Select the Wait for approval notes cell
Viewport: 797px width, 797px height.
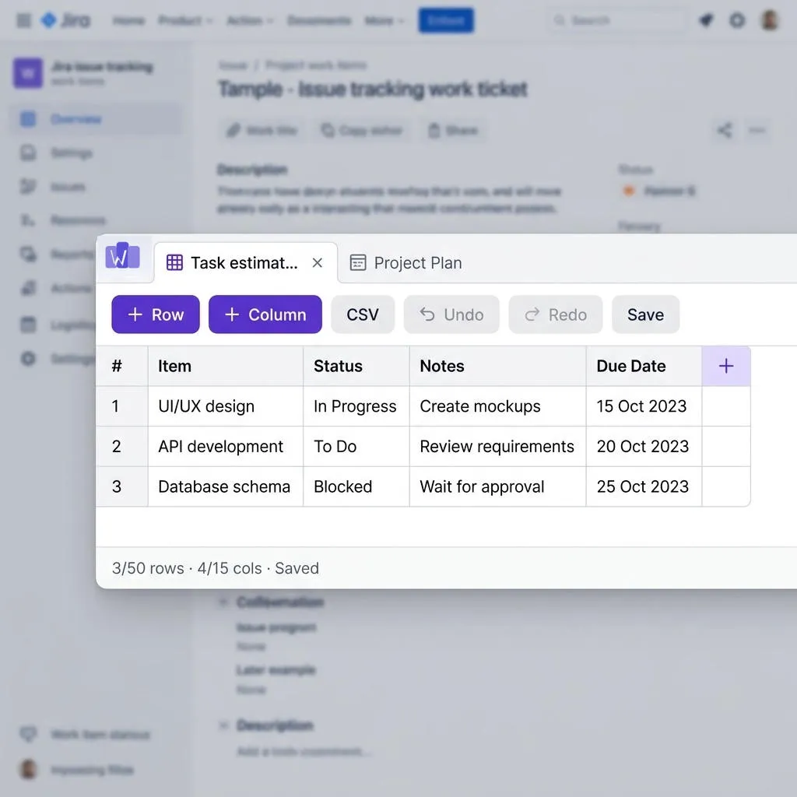497,486
